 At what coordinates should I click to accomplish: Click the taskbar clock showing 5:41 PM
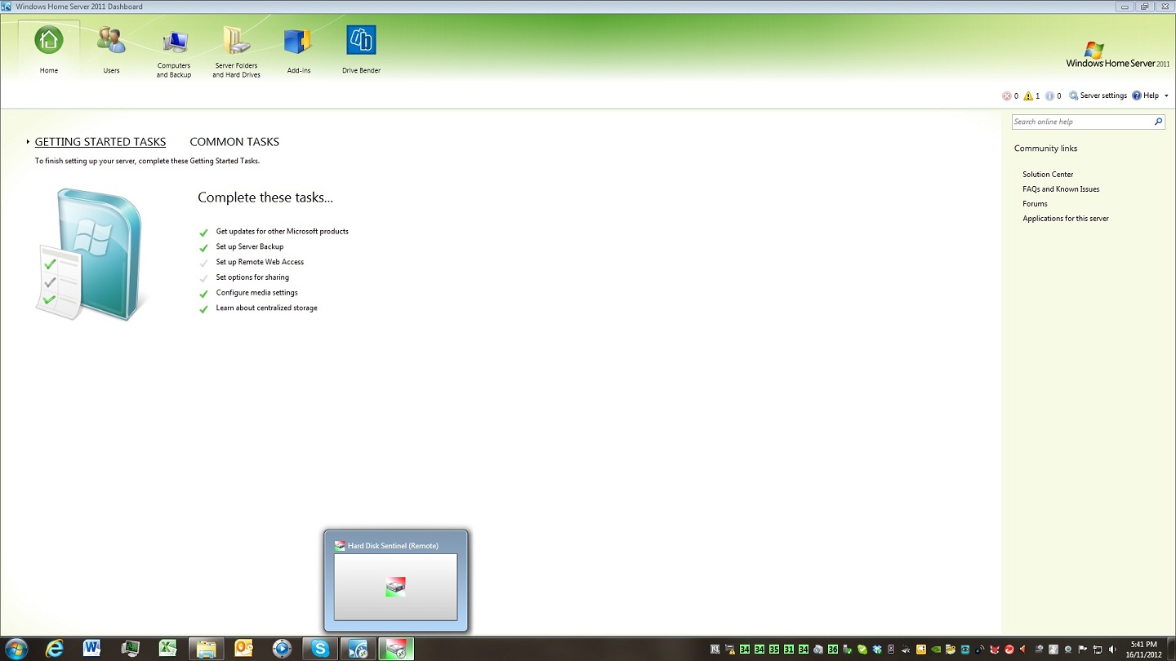pyautogui.click(x=1143, y=650)
